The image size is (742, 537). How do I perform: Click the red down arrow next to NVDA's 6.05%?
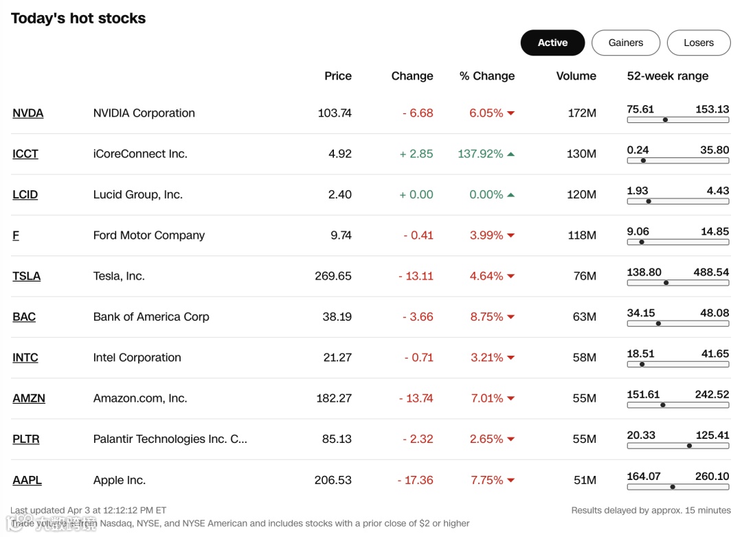click(x=511, y=113)
